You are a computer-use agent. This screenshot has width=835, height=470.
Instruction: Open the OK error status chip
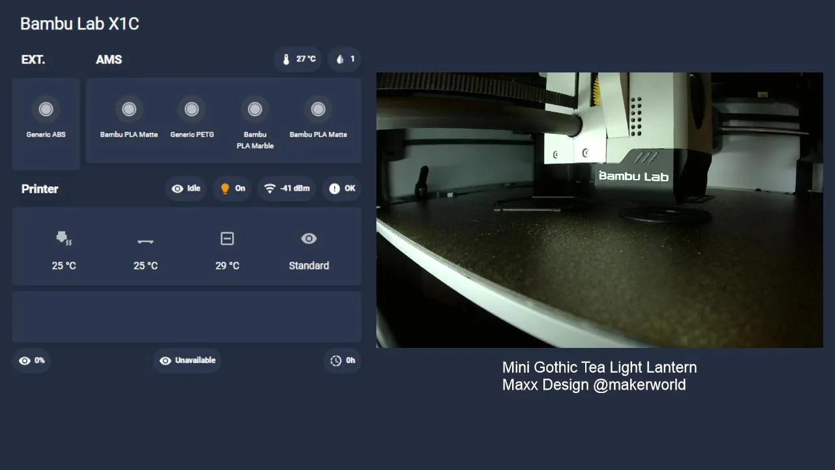pos(342,189)
